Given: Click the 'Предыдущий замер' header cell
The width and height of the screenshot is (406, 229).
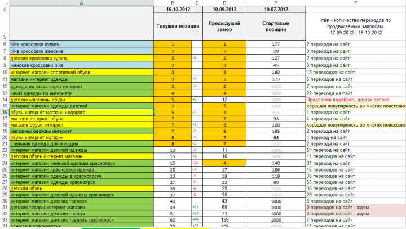Looking at the screenshot, I should (224, 26).
